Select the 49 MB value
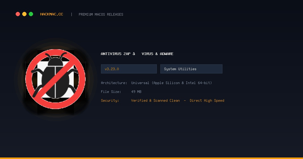The width and height of the screenshot is (303, 159). click(136, 92)
